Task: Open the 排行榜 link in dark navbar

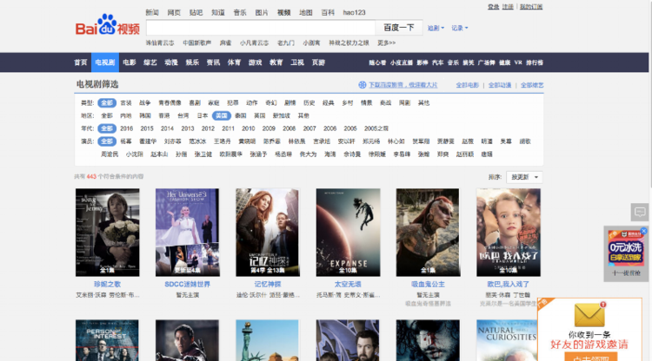Action: tap(535, 62)
